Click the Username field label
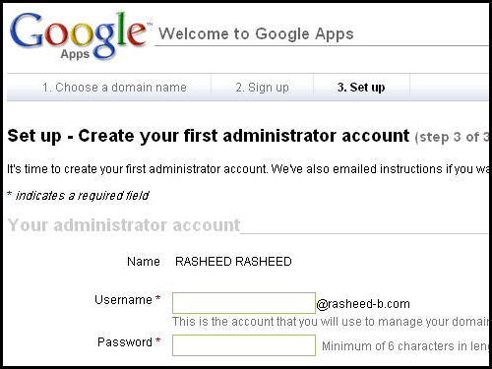492x369 pixels. [x=123, y=300]
